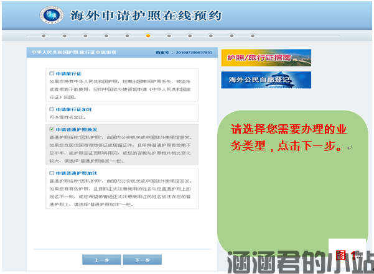Check the 申请普通护照加注 checkbox
This screenshot has height=274, width=374.
point(52,173)
